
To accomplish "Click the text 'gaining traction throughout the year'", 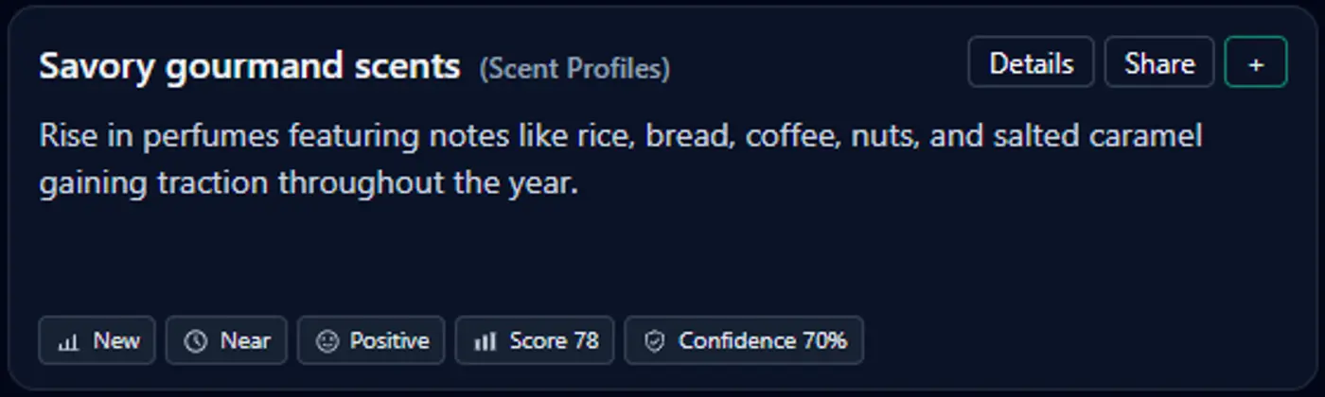I will pos(308,182).
